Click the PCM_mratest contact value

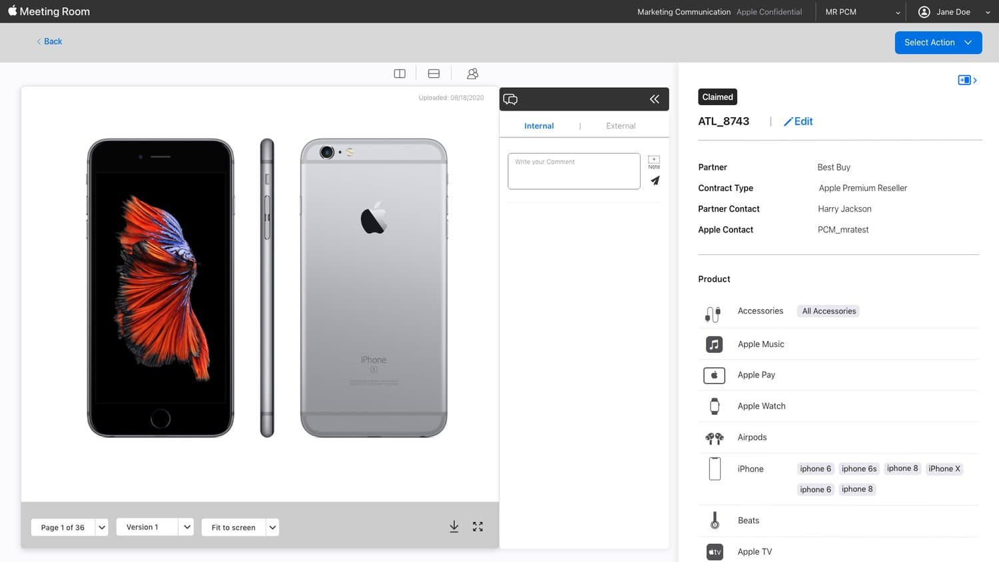point(843,230)
